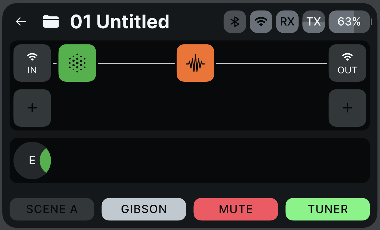
Task: Open the wireless OUT output block
Action: coord(347,63)
